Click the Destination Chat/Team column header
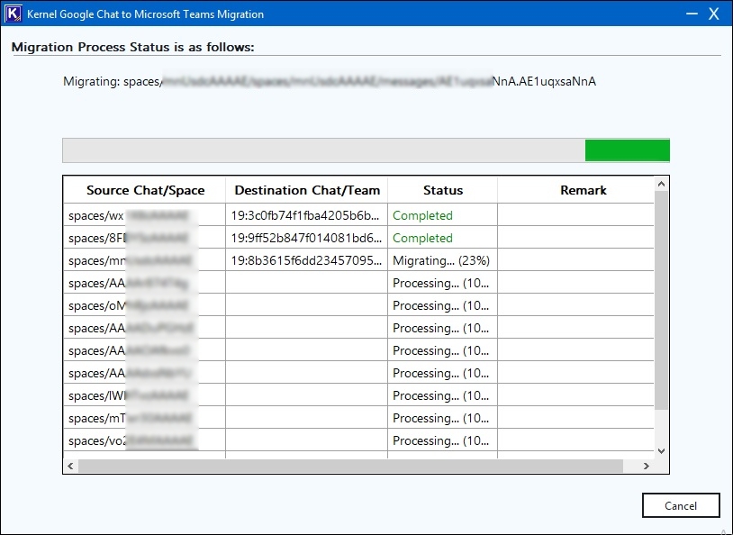 pos(307,190)
